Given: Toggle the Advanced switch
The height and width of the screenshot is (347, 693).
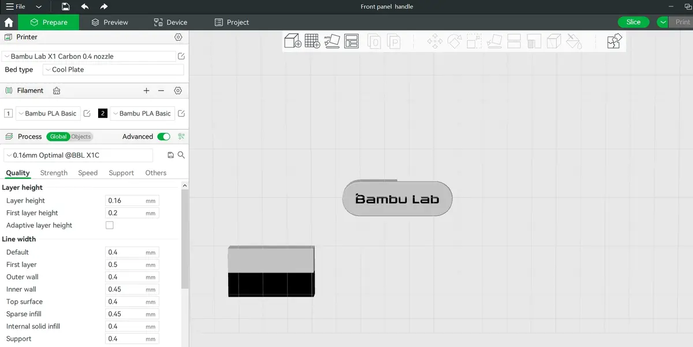Looking at the screenshot, I should point(164,137).
